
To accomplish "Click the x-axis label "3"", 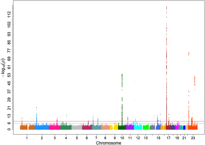I will click(55, 138).
